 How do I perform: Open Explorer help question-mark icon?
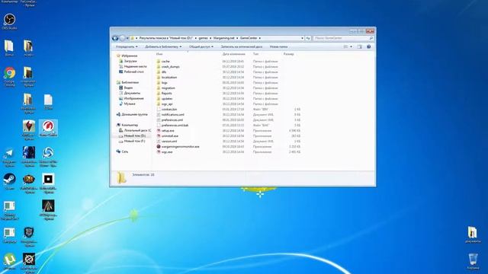tap(369, 46)
